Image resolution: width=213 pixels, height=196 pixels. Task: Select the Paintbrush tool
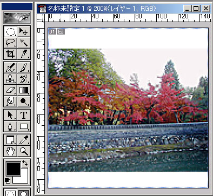click(24, 67)
